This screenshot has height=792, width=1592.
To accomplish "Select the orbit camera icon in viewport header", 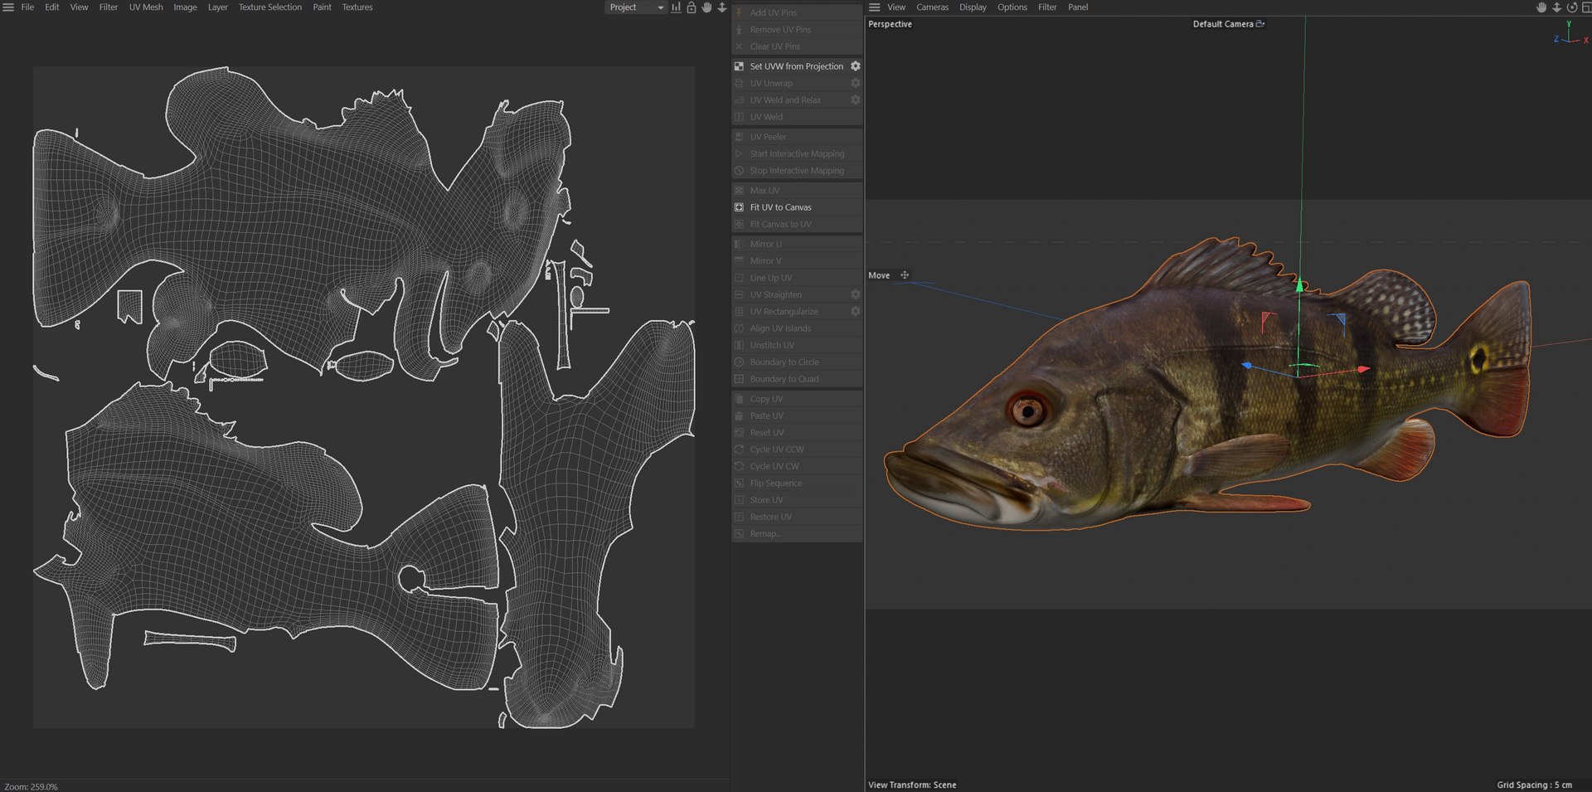I will [1571, 7].
